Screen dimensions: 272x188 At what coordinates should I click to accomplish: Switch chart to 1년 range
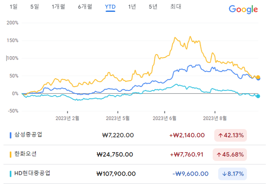[x=132, y=7]
